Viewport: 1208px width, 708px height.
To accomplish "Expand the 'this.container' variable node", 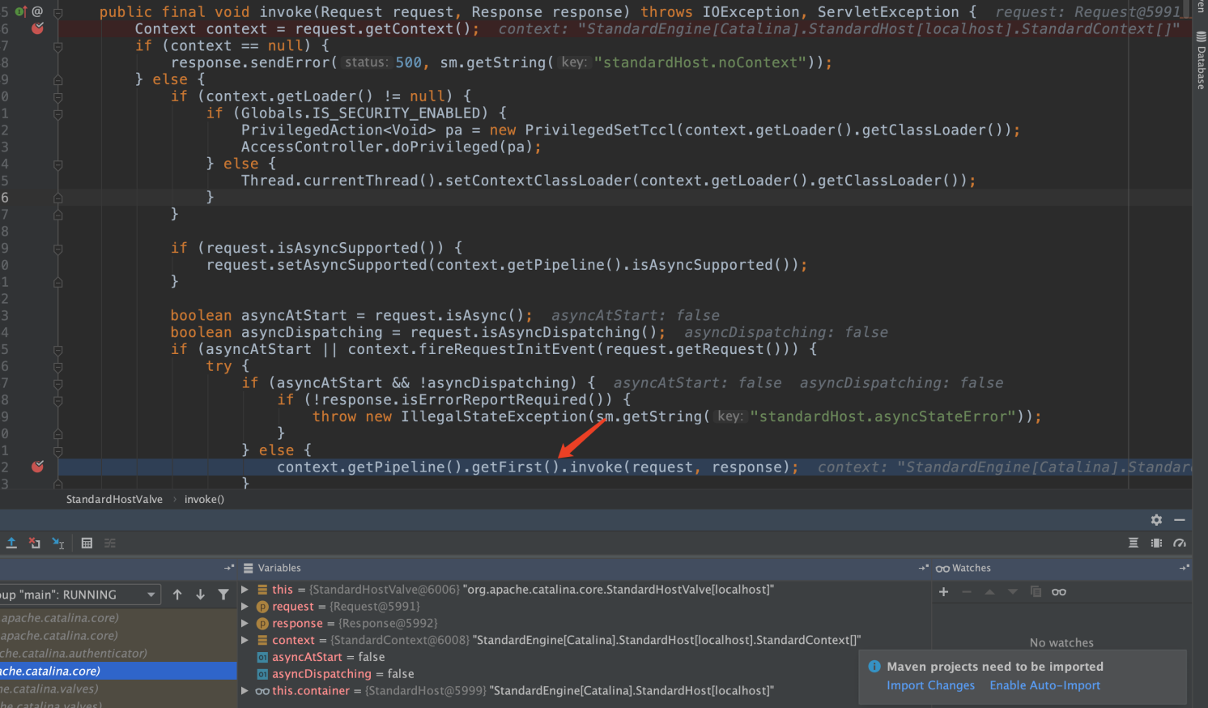I will click(x=245, y=691).
